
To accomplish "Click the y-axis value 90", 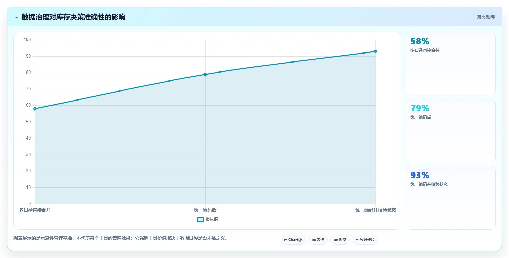I will pos(28,56).
